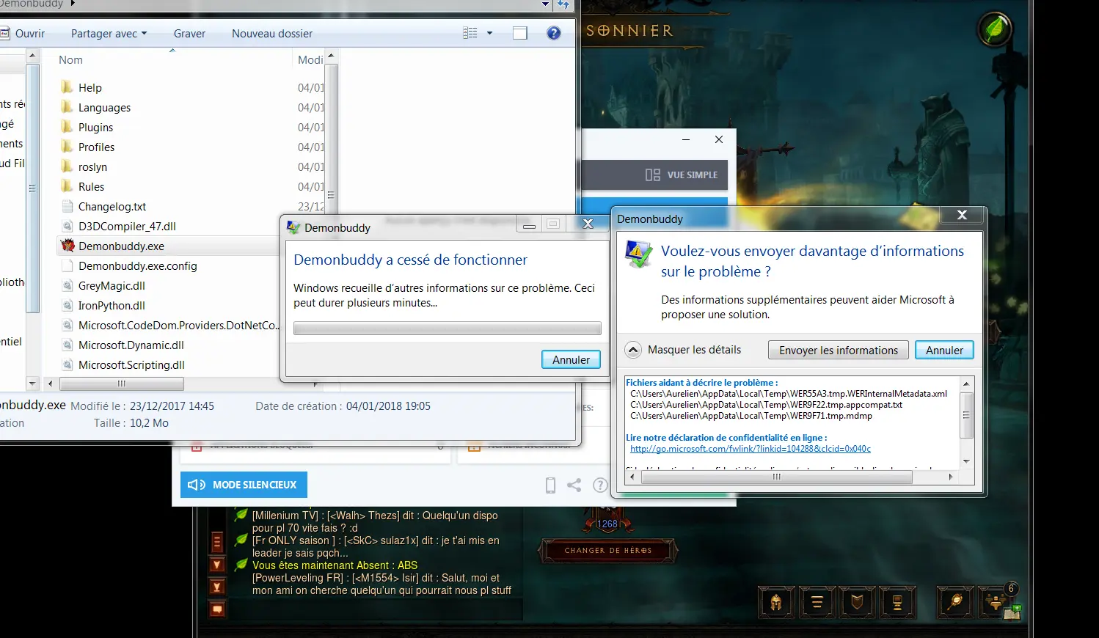Open the clan banner icon
Screen dimensions: 1099x638
pos(857,601)
